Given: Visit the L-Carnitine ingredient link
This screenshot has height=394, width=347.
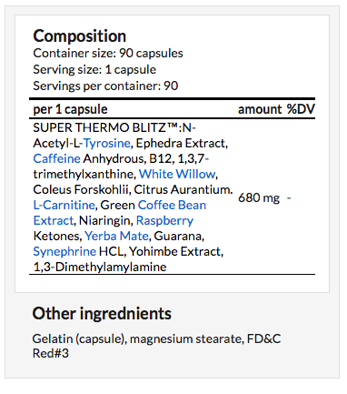Looking at the screenshot, I should point(64,205).
